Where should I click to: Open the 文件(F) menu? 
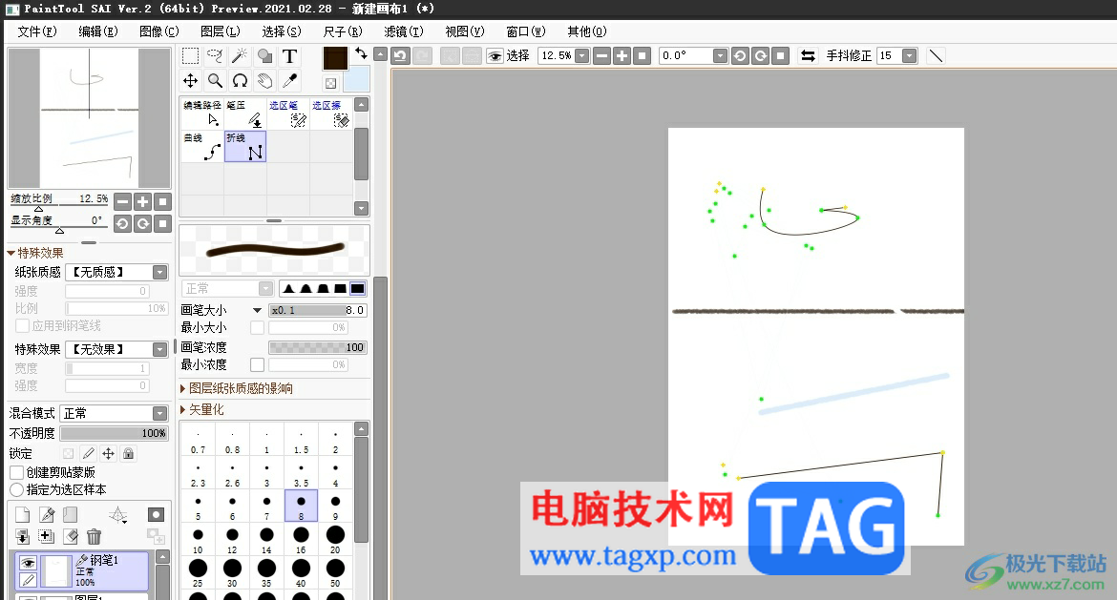[37, 31]
